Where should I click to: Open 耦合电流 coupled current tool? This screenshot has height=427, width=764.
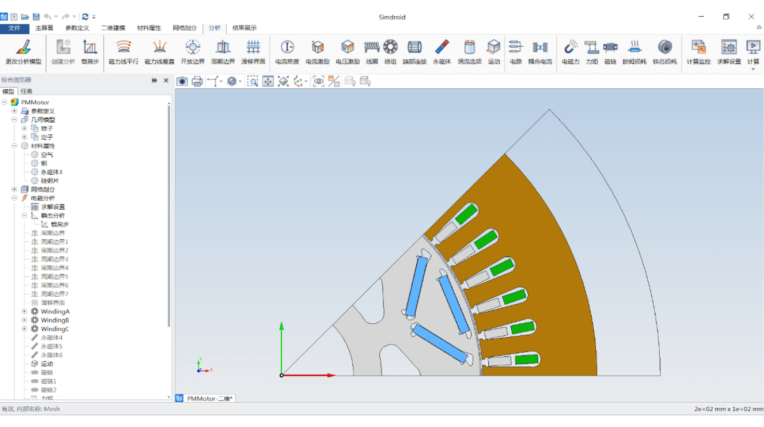[x=540, y=52]
